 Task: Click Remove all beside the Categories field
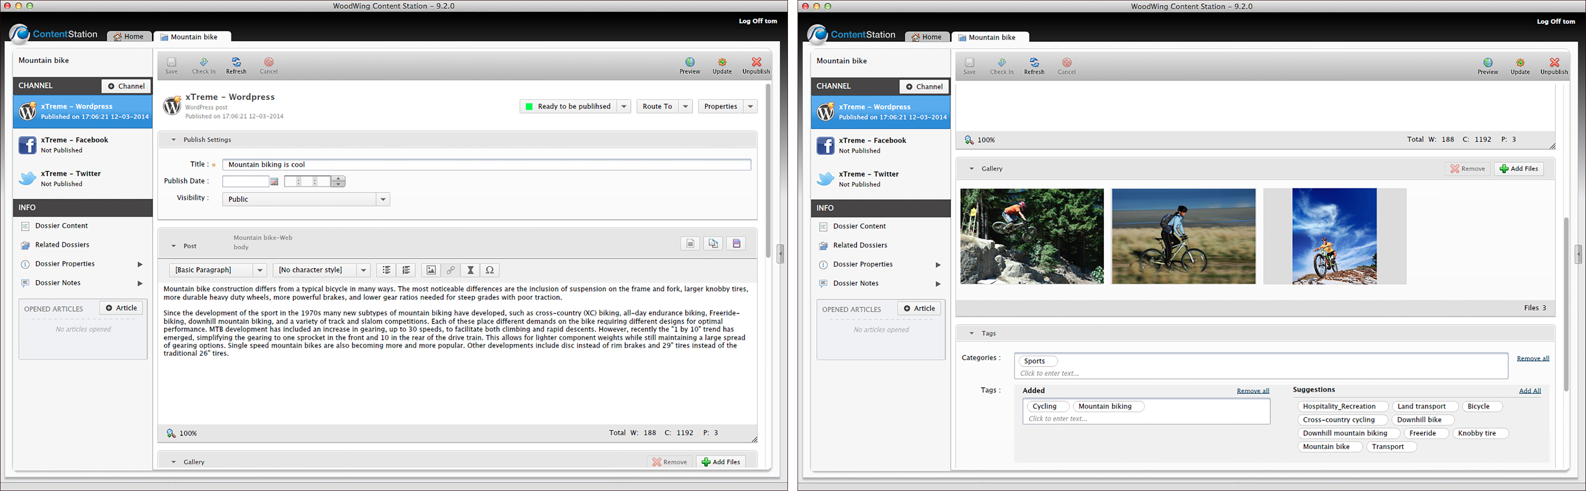tap(1533, 359)
